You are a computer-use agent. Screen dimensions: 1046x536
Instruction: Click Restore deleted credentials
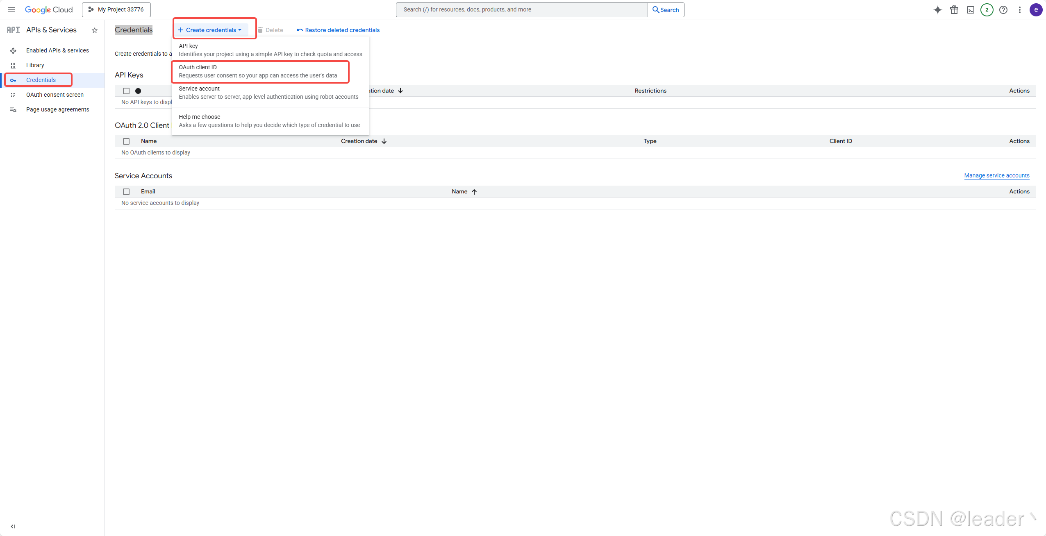[x=338, y=30]
